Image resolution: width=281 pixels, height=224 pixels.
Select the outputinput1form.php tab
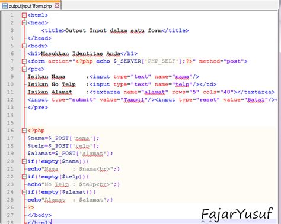pos(30,6)
